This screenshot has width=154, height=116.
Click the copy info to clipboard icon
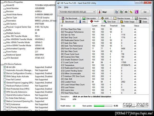pos(116,12)
